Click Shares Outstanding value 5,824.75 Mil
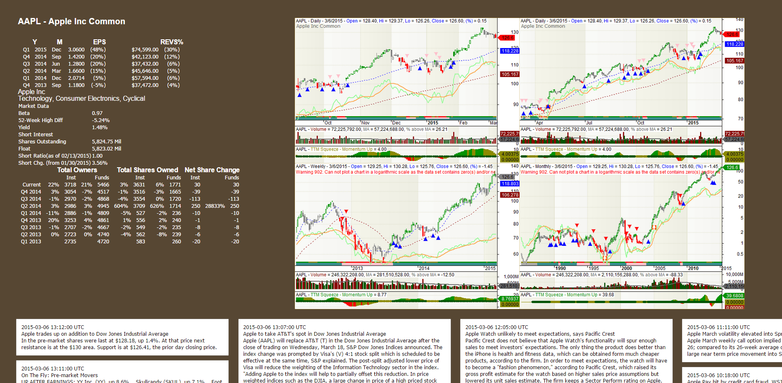Screen dimensions: 782x383 coord(107,142)
